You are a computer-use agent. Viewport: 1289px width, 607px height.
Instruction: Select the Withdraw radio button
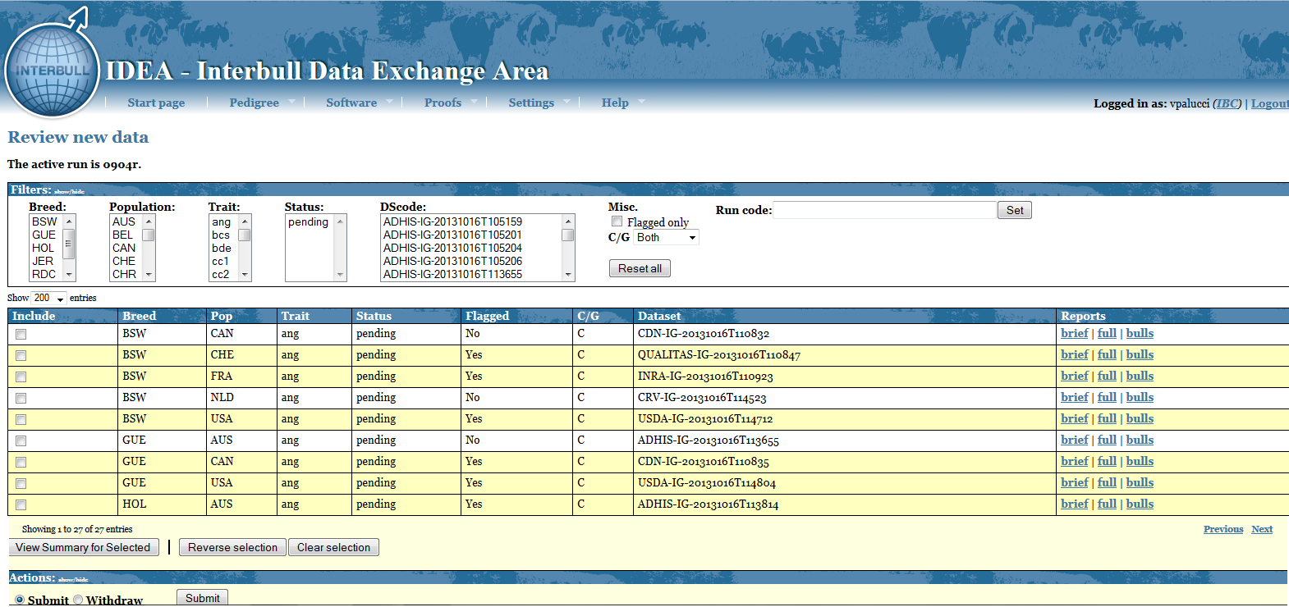pos(79,600)
